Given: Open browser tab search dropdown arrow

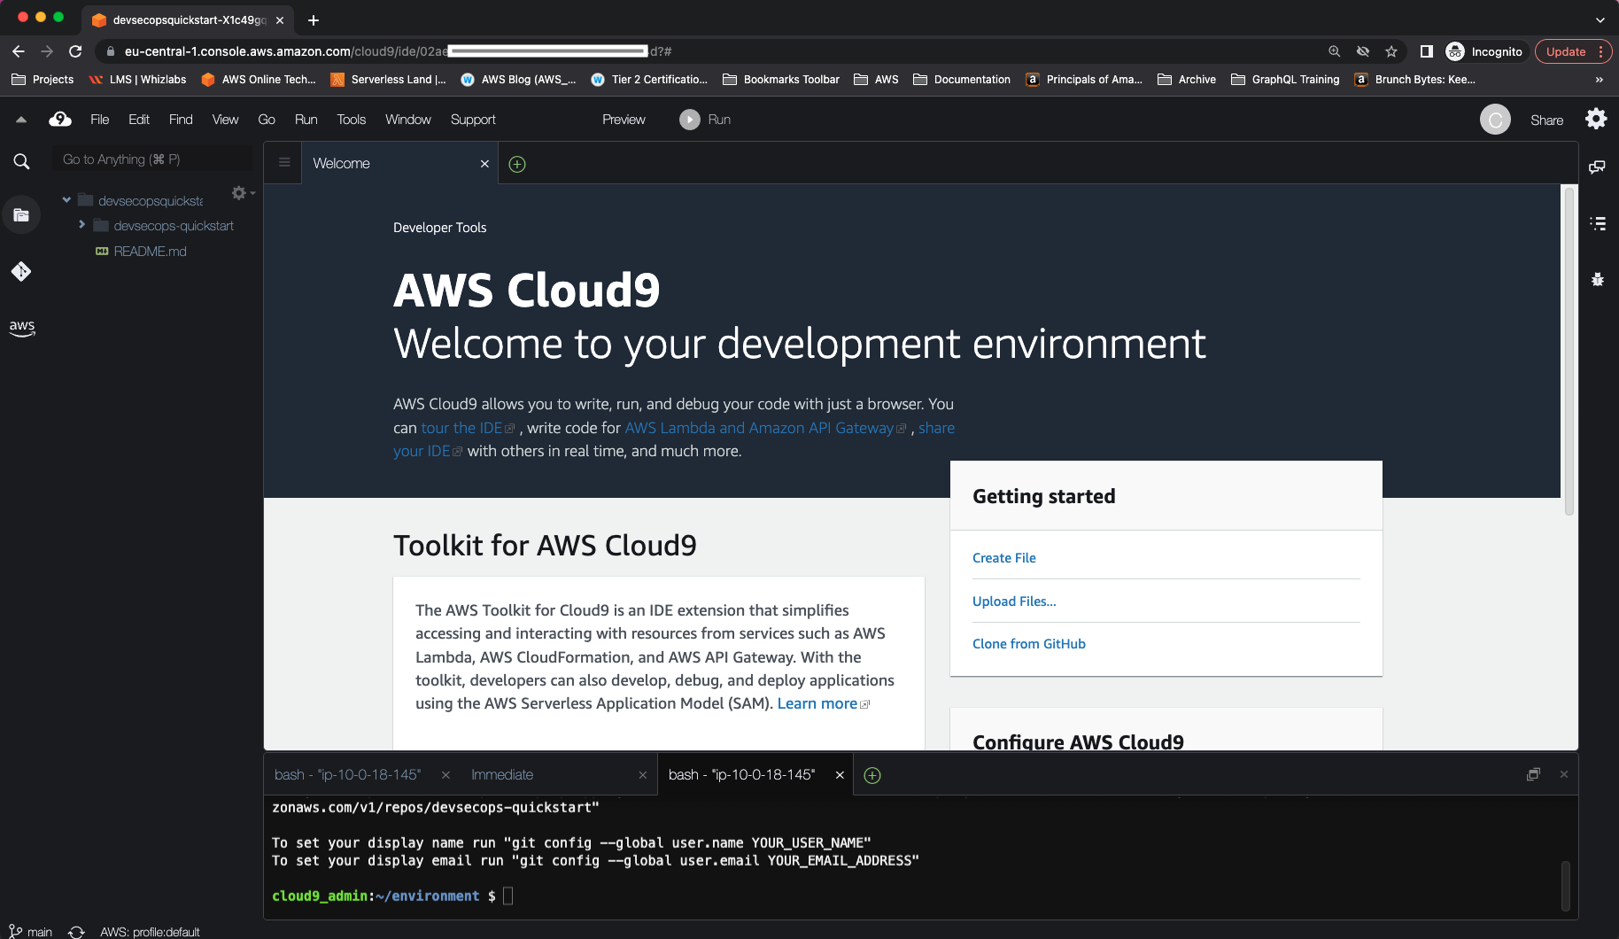Looking at the screenshot, I should coord(1600,19).
